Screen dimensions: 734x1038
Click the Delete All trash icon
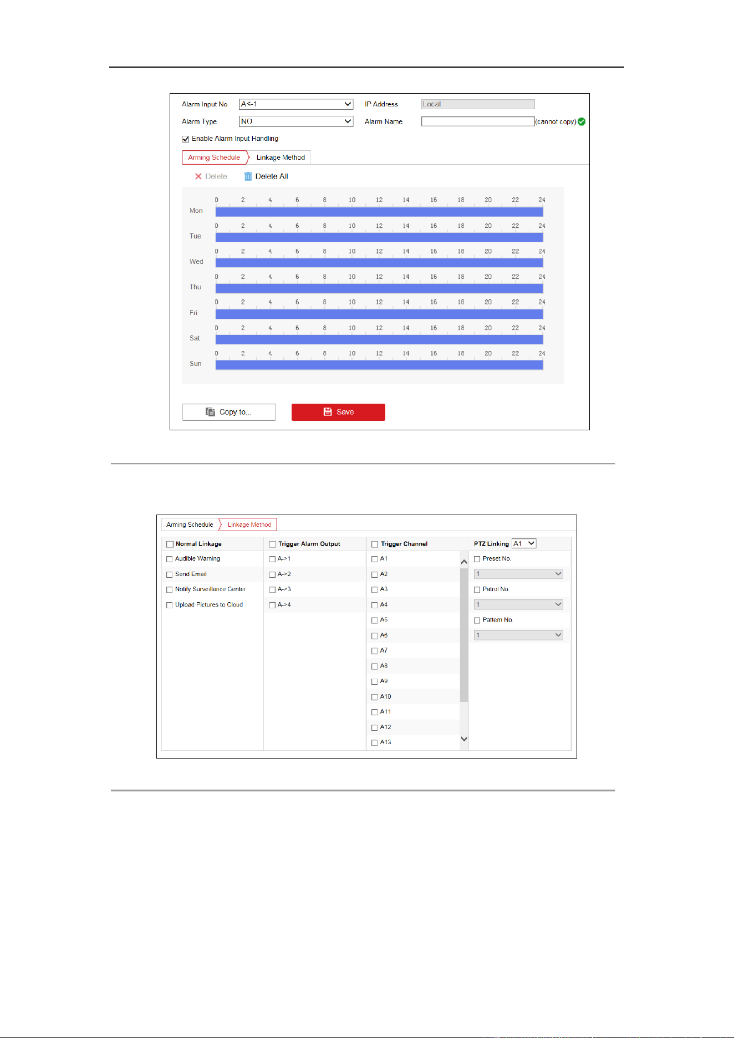pos(248,176)
